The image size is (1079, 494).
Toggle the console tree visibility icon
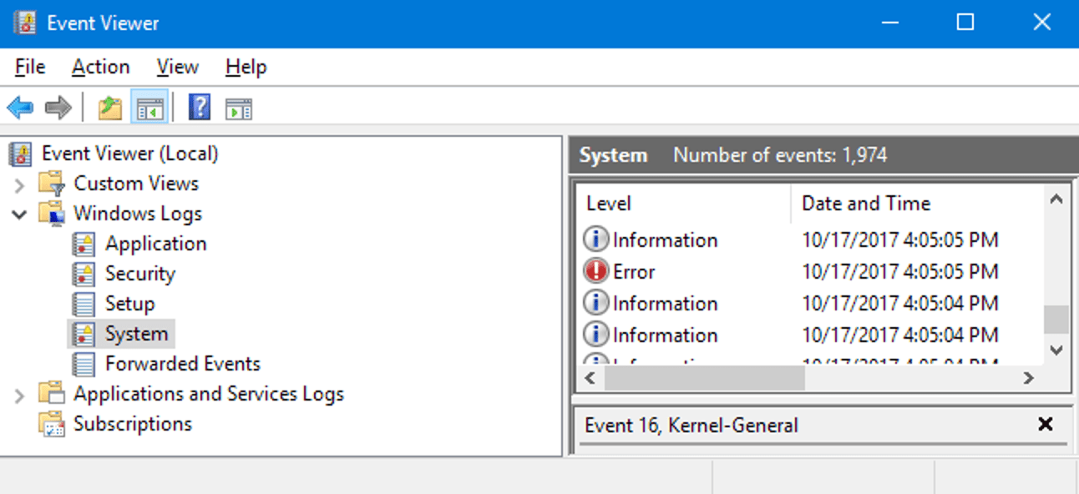click(149, 107)
